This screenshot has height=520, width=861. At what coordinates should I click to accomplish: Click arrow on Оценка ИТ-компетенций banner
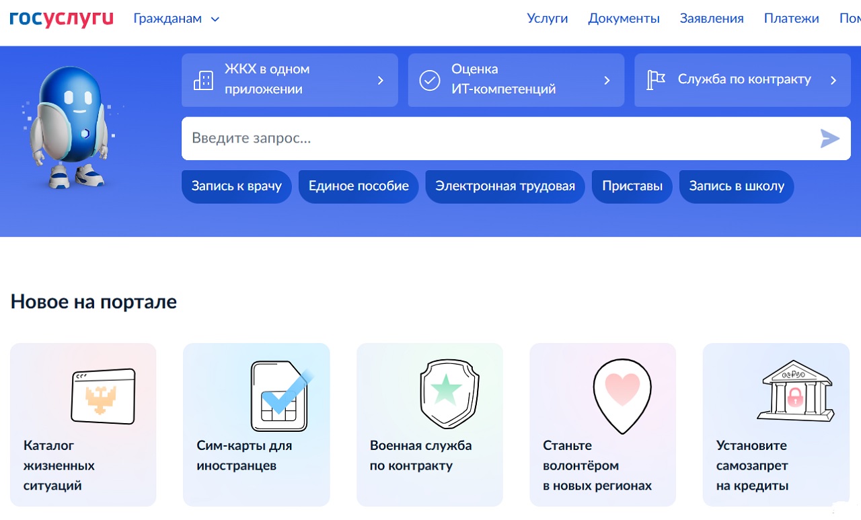[607, 80]
